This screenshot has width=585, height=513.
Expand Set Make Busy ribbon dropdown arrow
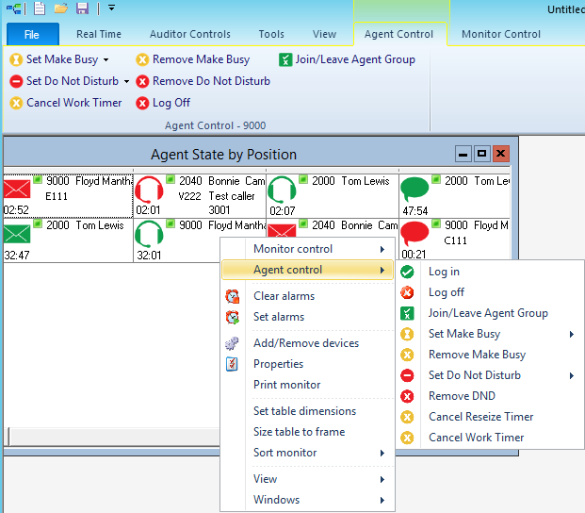[x=106, y=60]
